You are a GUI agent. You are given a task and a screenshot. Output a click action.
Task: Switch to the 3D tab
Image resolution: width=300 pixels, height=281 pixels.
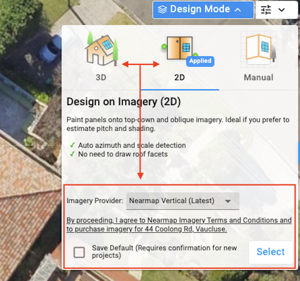pyautogui.click(x=101, y=77)
